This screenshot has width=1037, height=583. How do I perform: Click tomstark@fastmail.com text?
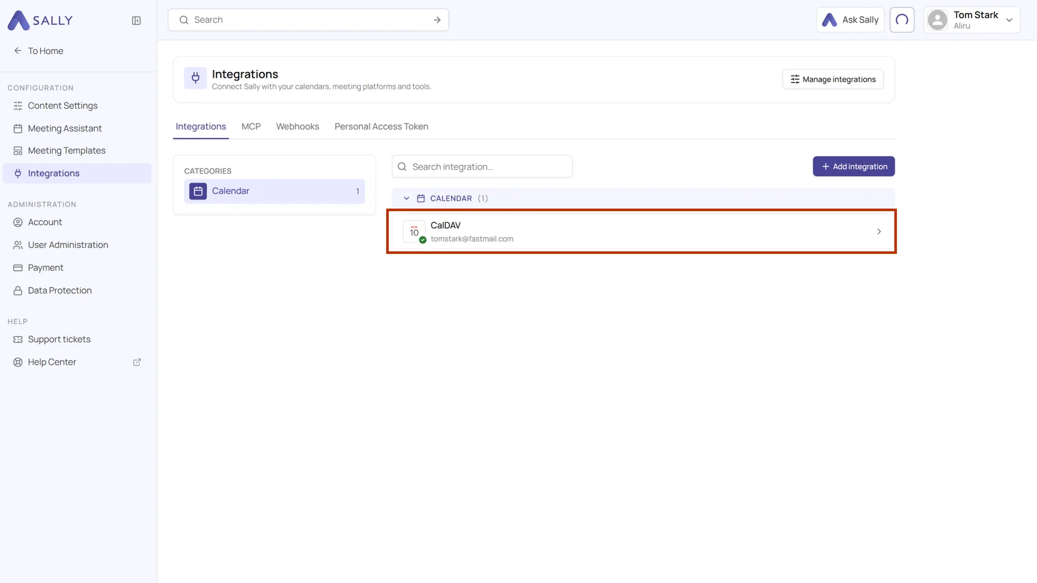(472, 239)
